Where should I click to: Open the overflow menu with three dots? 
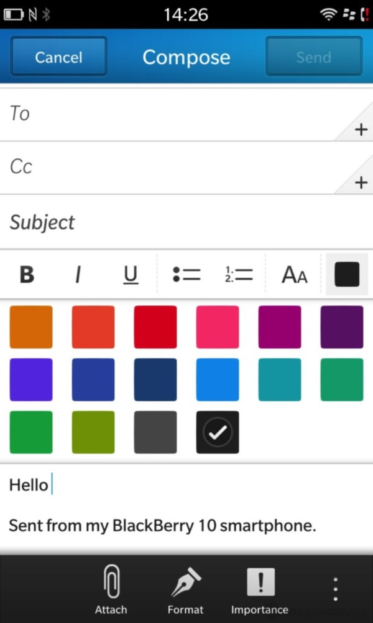click(335, 589)
